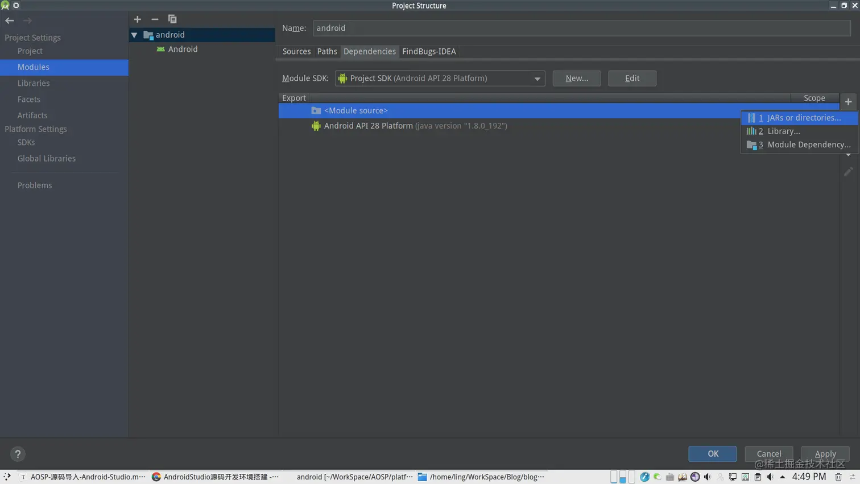Click the network monitor tray icon
860x484 pixels.
(733, 477)
